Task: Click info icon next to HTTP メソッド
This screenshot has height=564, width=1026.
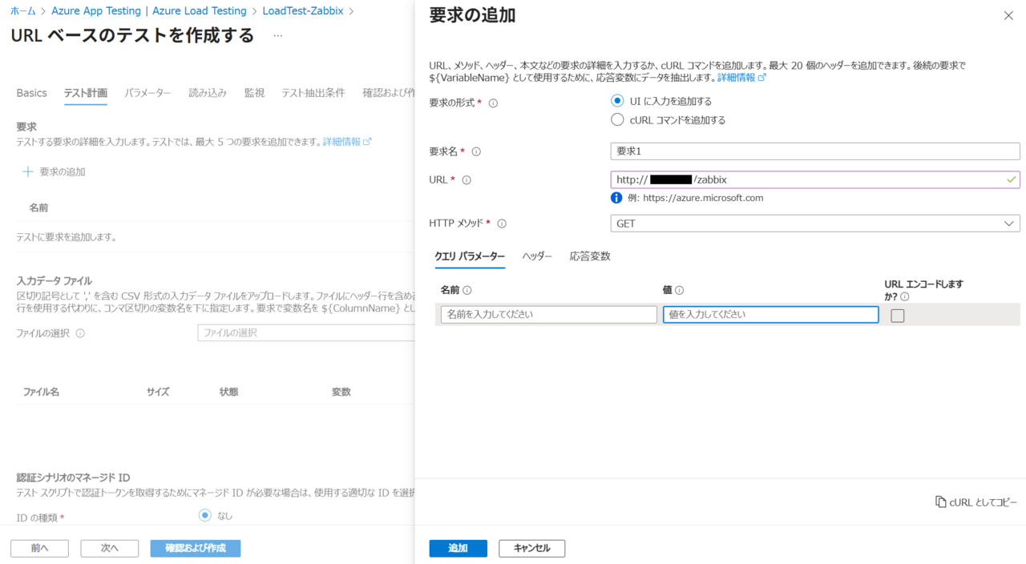Action: [502, 224]
